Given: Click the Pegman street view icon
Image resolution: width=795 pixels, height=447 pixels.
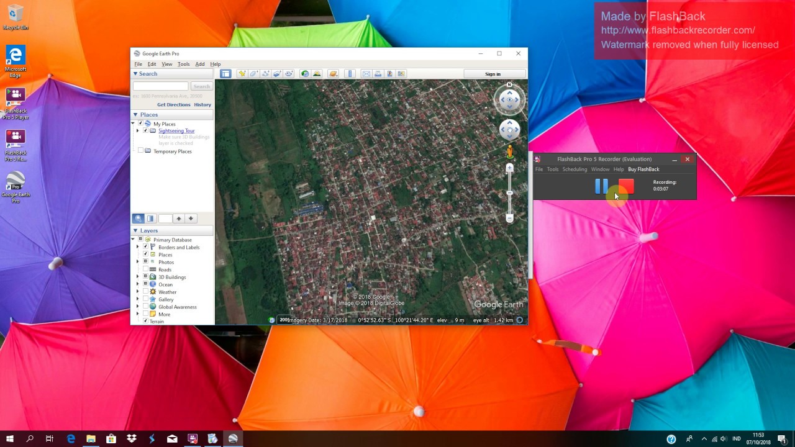Looking at the screenshot, I should [509, 151].
